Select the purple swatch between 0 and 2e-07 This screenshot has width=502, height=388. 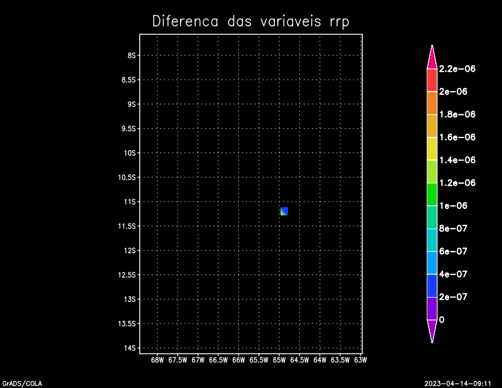(x=432, y=308)
